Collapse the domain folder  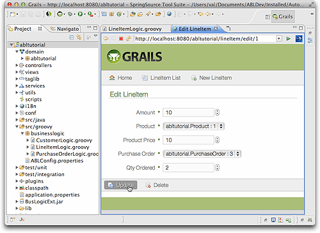(17, 52)
